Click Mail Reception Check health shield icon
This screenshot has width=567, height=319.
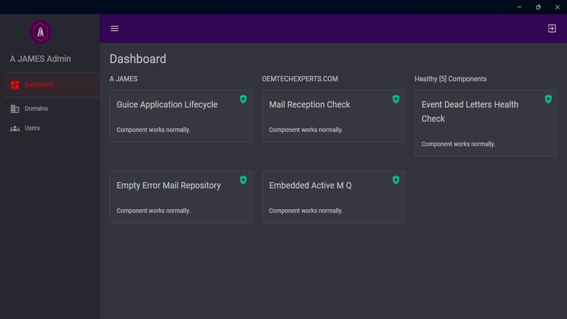[x=396, y=99]
